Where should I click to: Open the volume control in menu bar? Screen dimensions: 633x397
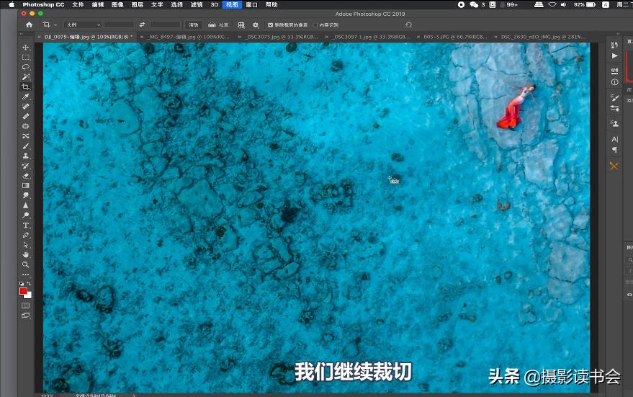564,4
